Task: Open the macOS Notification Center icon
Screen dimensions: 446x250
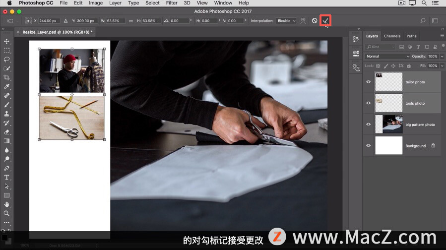Action: (435, 3)
